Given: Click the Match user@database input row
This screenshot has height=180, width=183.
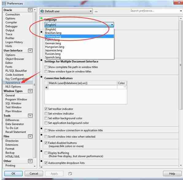Looking at the screenshot, I should point(83,87).
